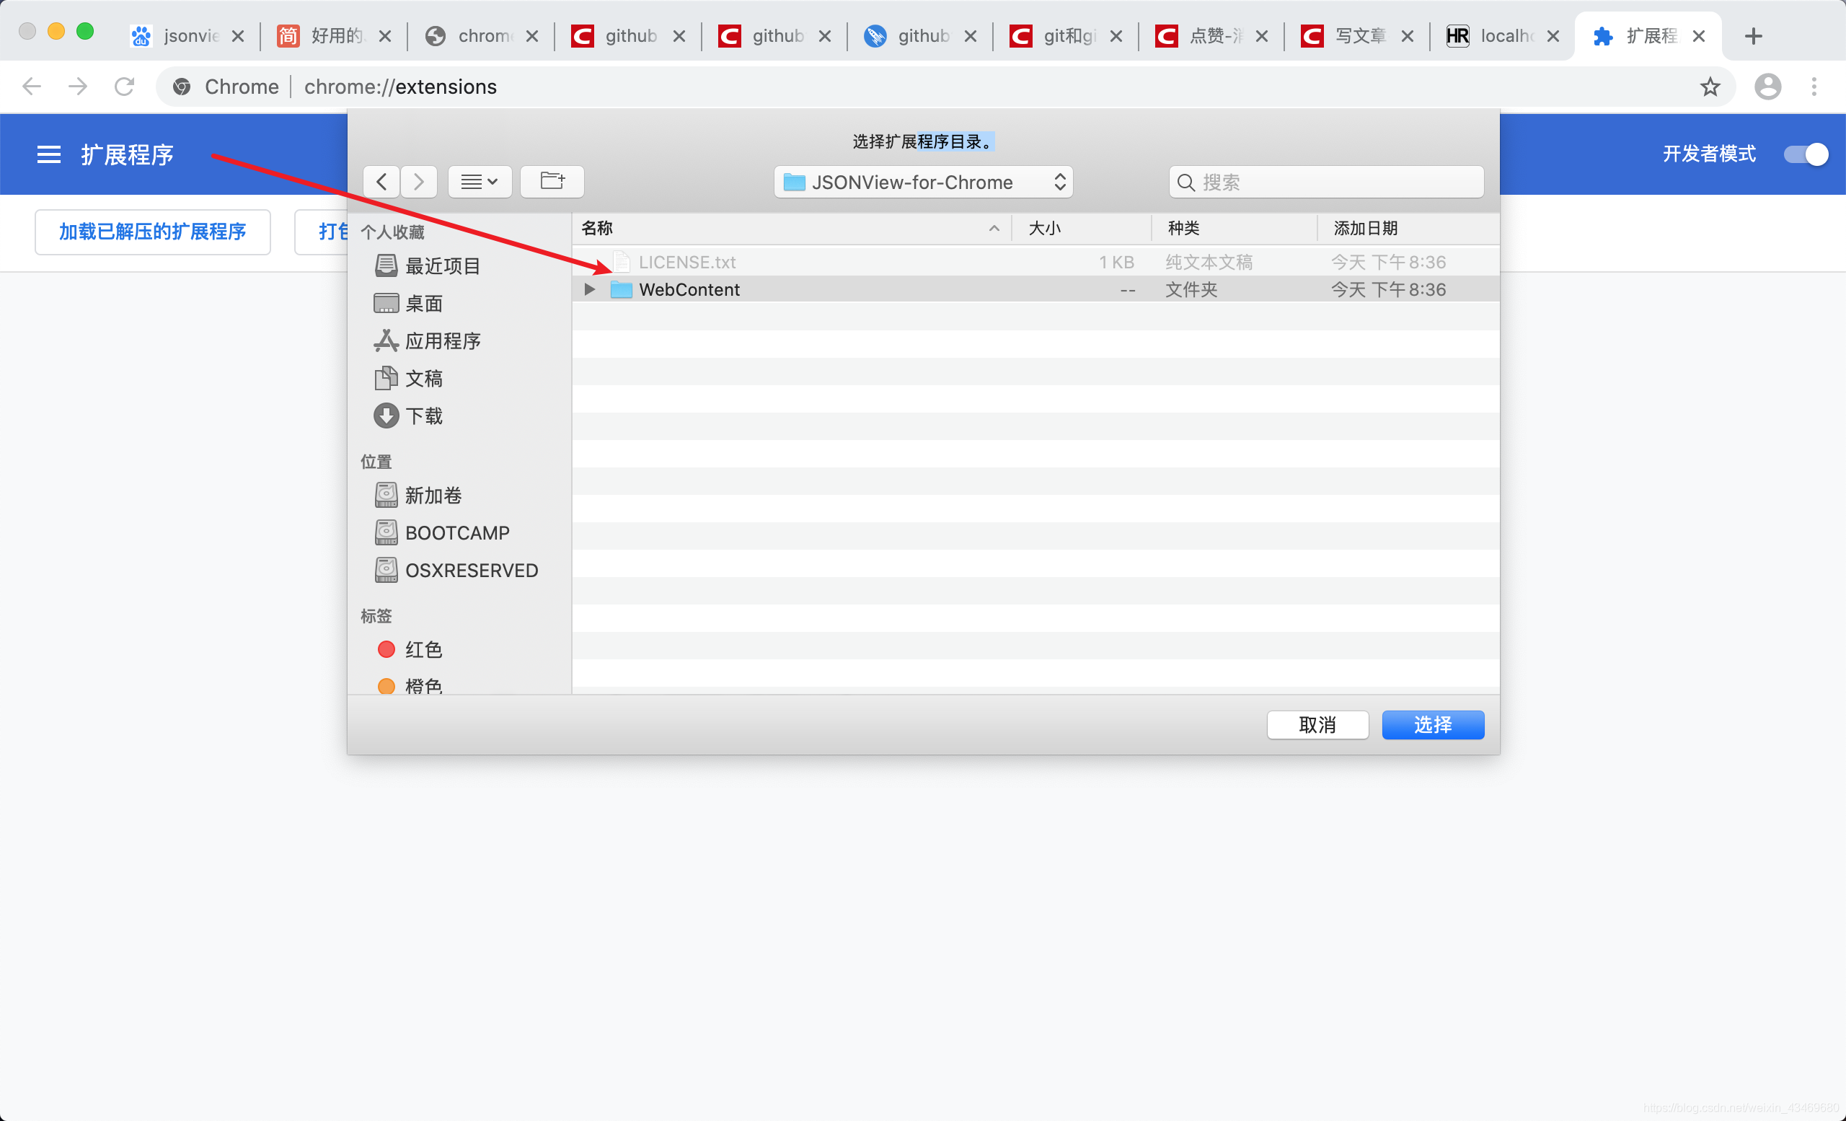Toggle 开发者模式 switch

(x=1806, y=154)
